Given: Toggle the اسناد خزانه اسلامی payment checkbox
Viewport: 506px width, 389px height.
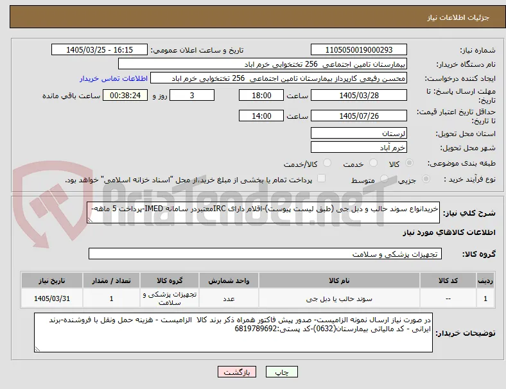Looking at the screenshot, I should [x=321, y=178].
